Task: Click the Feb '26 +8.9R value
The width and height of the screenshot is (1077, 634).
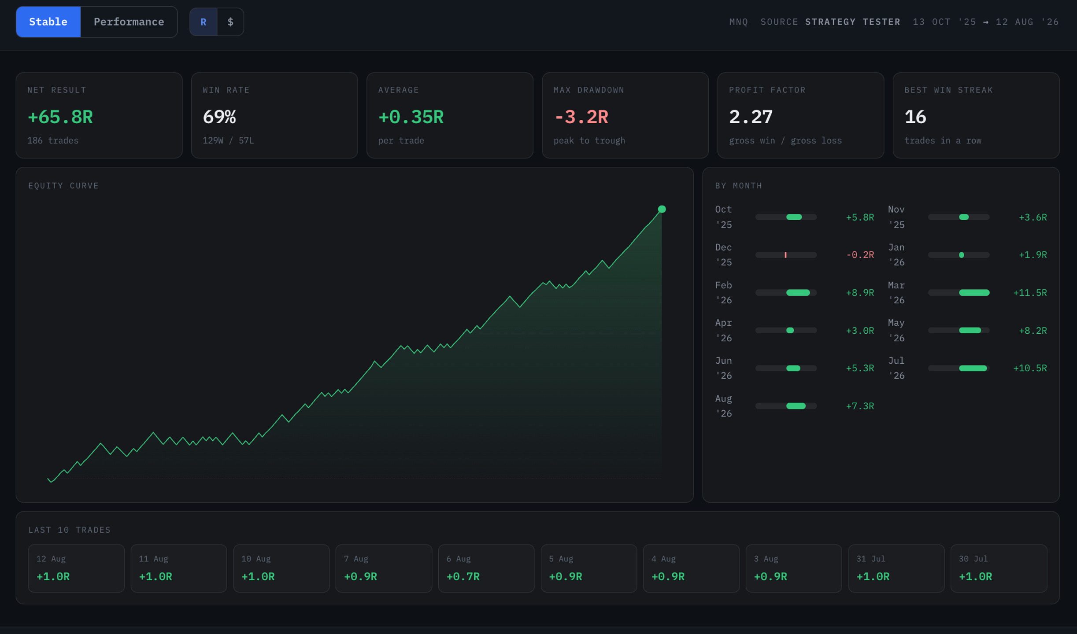Action: coord(860,293)
